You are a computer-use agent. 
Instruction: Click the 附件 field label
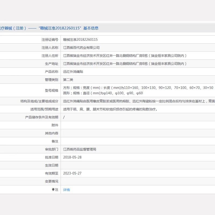(55, 125)
